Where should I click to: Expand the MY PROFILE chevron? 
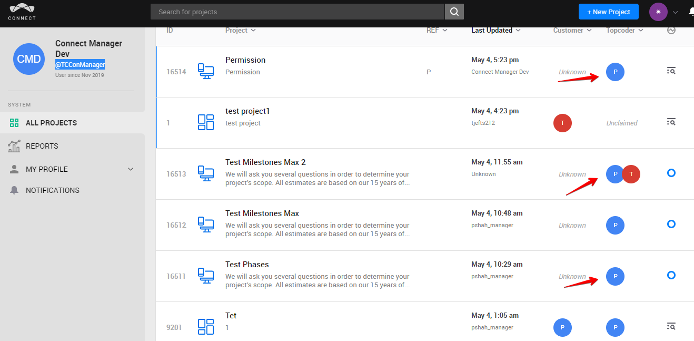pyautogui.click(x=131, y=169)
